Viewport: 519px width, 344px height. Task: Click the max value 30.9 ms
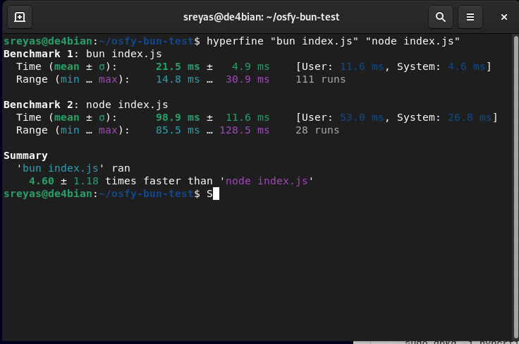point(248,79)
